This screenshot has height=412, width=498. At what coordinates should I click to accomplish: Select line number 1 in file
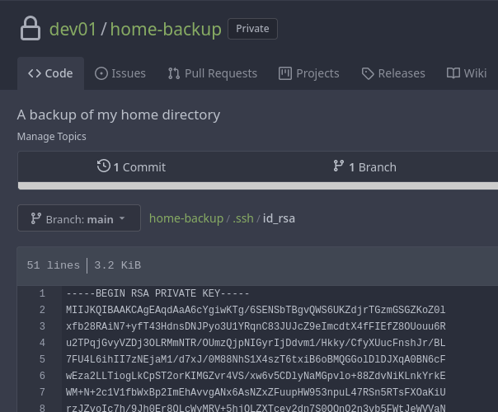coord(42,293)
